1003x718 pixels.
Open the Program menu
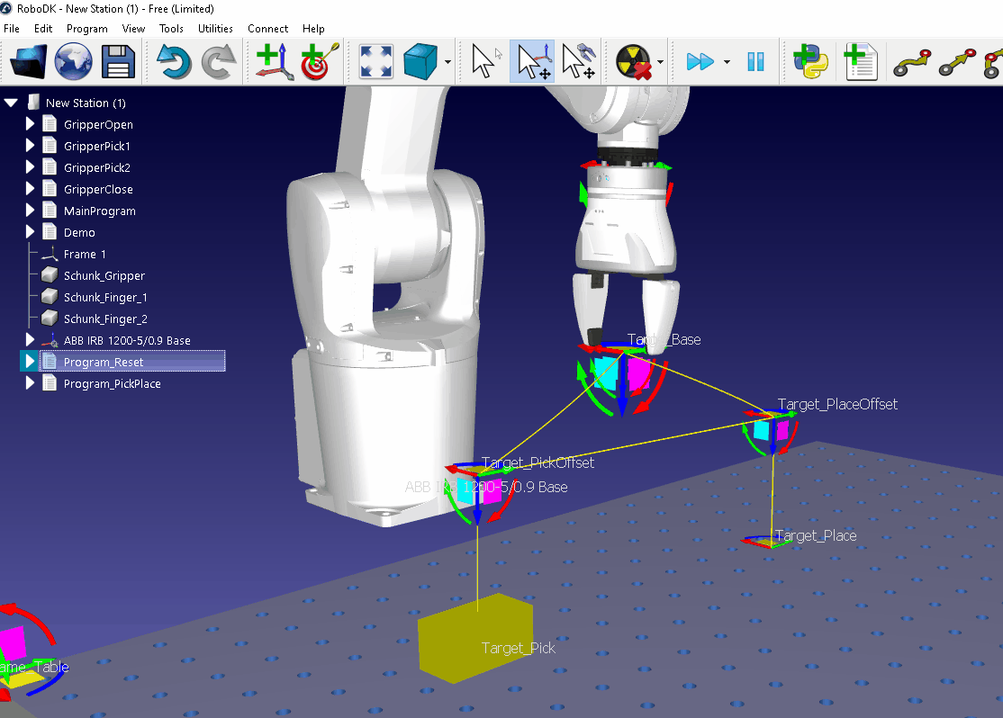[x=87, y=29]
